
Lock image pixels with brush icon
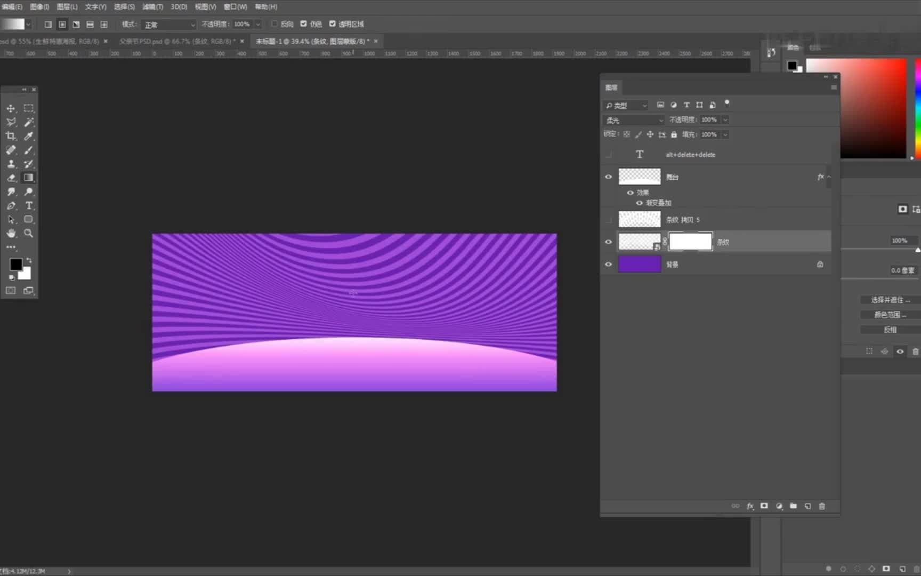coord(639,134)
